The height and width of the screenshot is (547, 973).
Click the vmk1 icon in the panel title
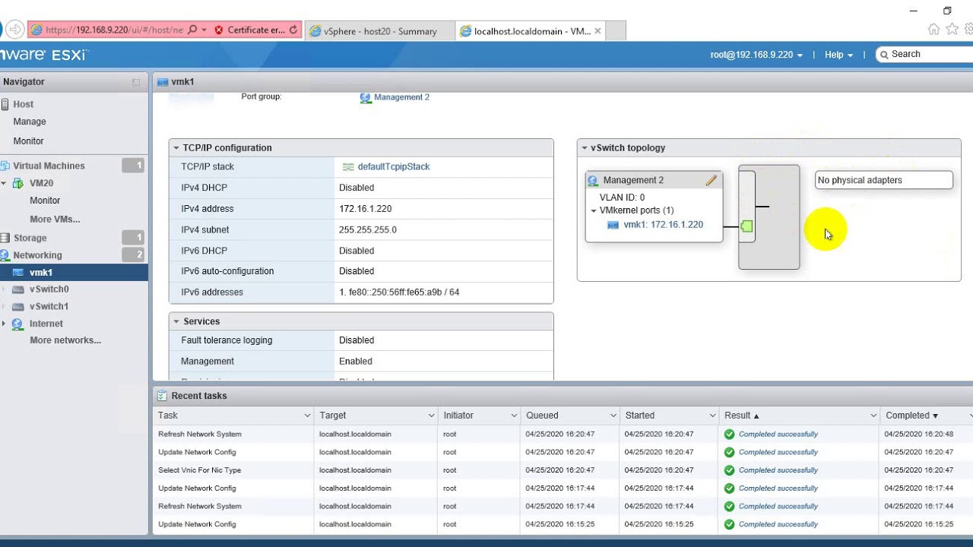[162, 82]
